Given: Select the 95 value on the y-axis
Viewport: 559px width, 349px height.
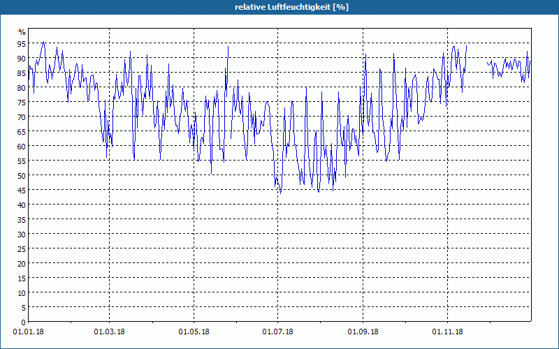Looking at the screenshot, I should 22,43.
